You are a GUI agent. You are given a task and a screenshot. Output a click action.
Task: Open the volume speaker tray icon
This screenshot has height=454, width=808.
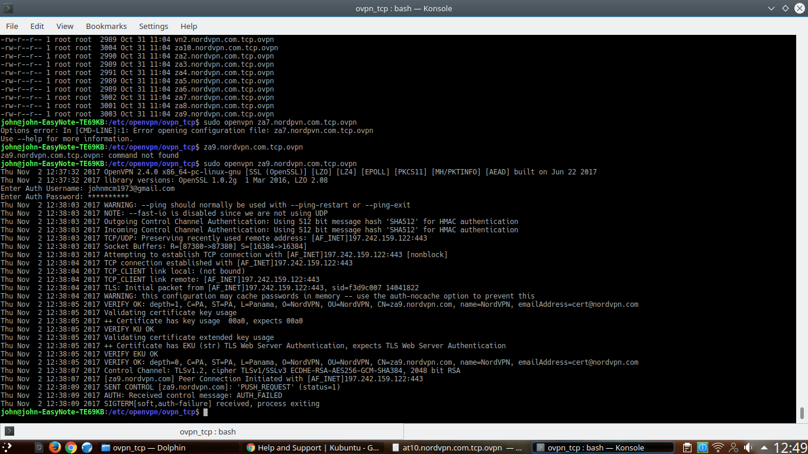pos(748,447)
